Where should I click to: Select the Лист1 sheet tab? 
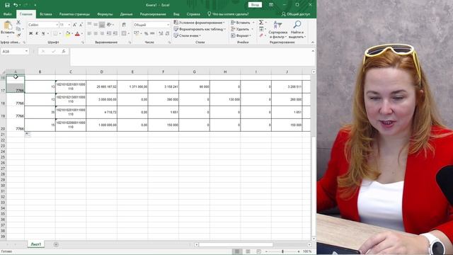36,244
